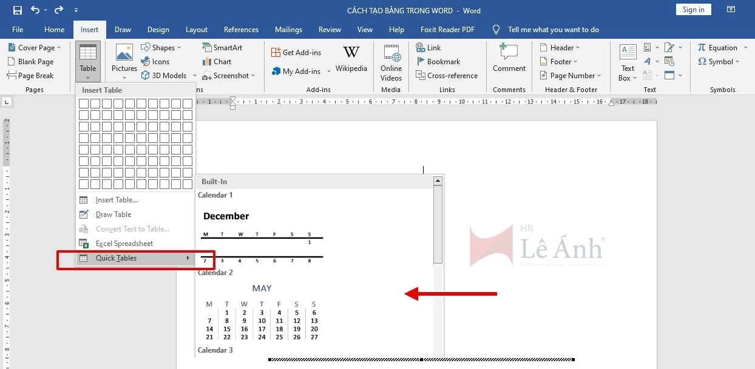Image resolution: width=755 pixels, height=369 pixels.
Task: Open Wikipedia add-in
Action: tap(351, 60)
